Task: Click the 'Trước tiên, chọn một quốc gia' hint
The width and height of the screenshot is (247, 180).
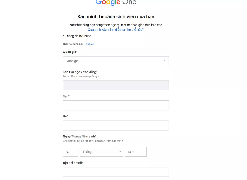Action: tap(81, 76)
